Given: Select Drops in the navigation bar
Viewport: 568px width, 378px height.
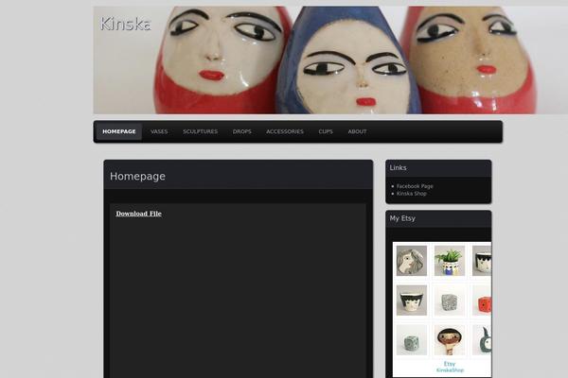Looking at the screenshot, I should [x=242, y=131].
